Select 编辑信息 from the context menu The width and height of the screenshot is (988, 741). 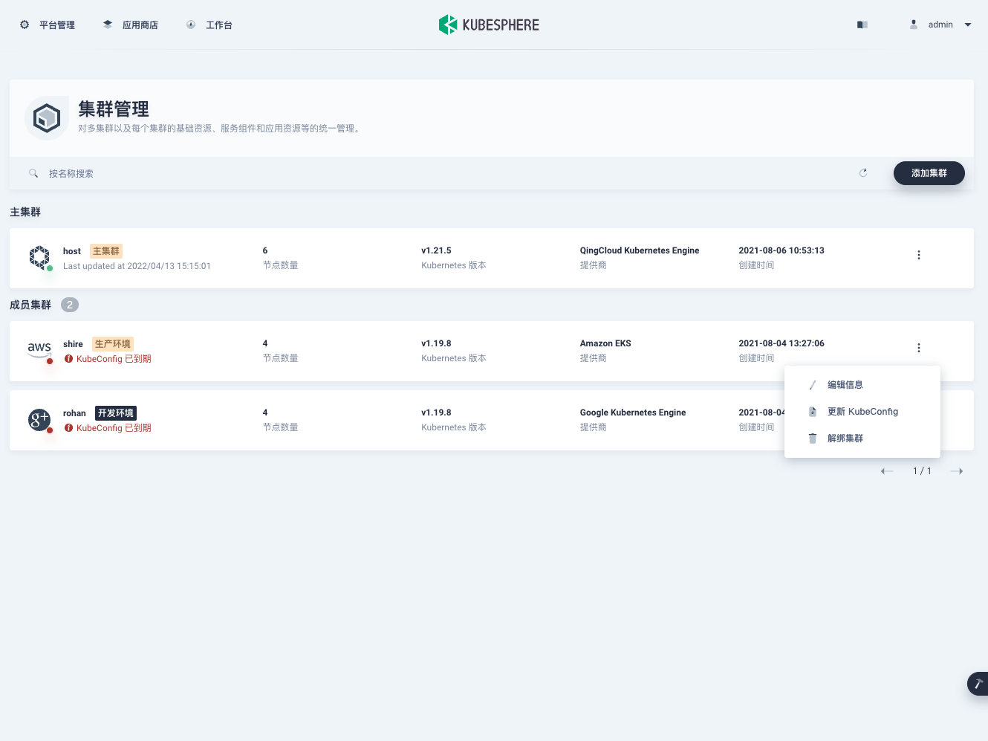845,384
